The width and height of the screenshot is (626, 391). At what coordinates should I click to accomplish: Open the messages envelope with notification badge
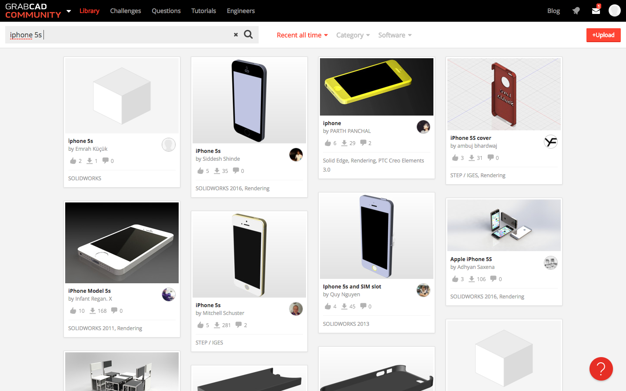[596, 10]
